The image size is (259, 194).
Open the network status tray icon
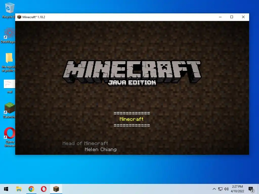[220, 189]
